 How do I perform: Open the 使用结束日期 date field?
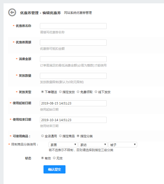(73, 120)
